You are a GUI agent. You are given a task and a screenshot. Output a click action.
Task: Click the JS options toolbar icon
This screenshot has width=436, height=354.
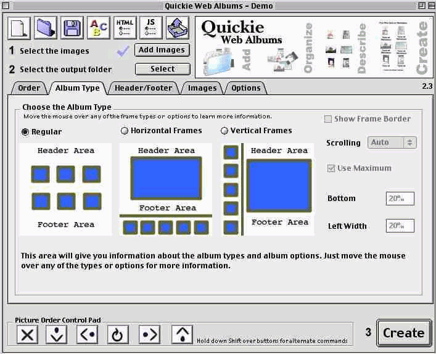click(151, 28)
